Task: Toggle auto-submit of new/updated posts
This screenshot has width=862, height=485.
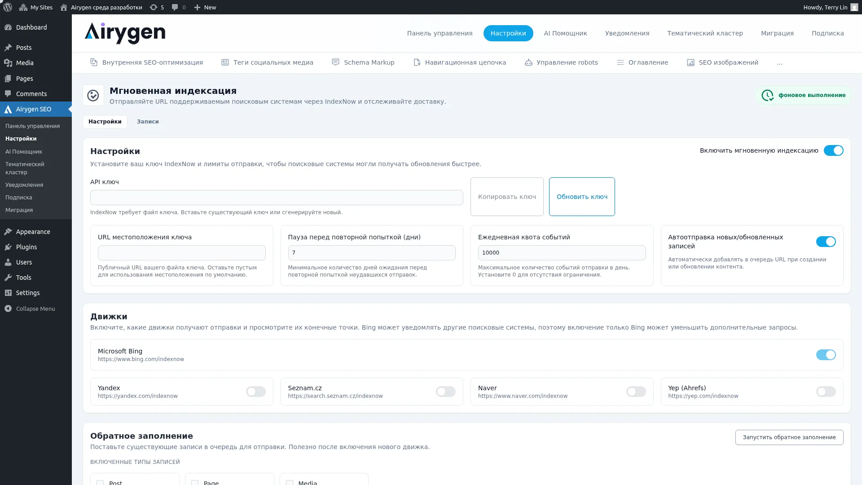Action: [826, 242]
